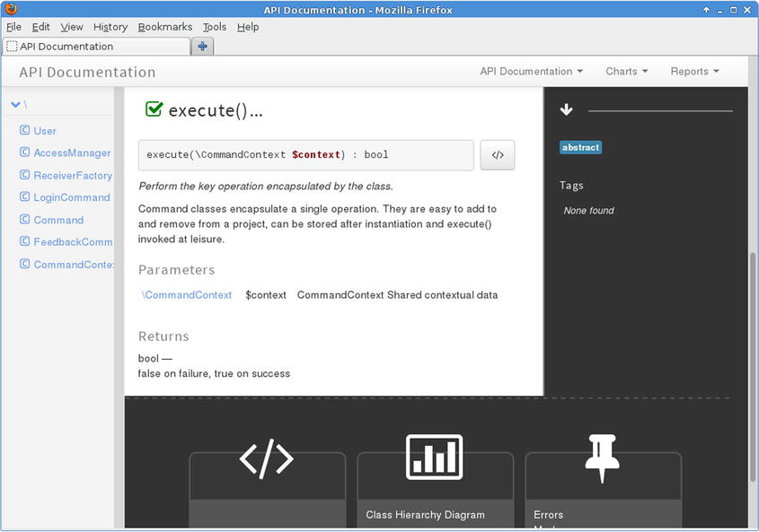This screenshot has height=532, width=759.
Task: Follow the \CommandContext parameter type link
Action: click(x=187, y=295)
